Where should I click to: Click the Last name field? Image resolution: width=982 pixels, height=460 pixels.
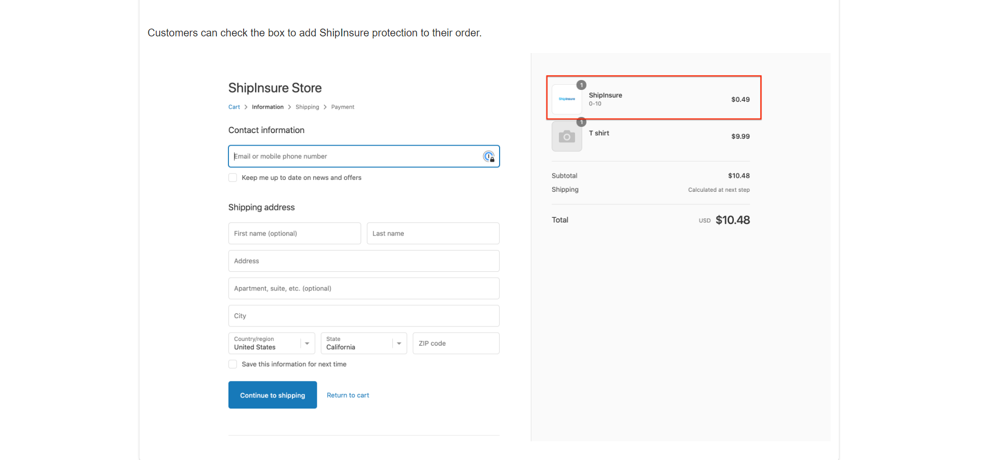coord(433,233)
